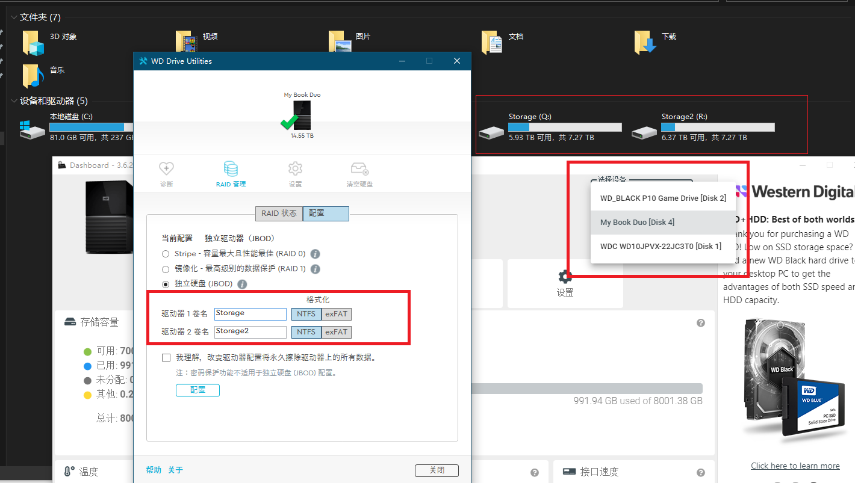The height and width of the screenshot is (483, 855).
Task: Click the '独立驱动器 (JBOD)' current configuration text
Action: tap(240, 239)
